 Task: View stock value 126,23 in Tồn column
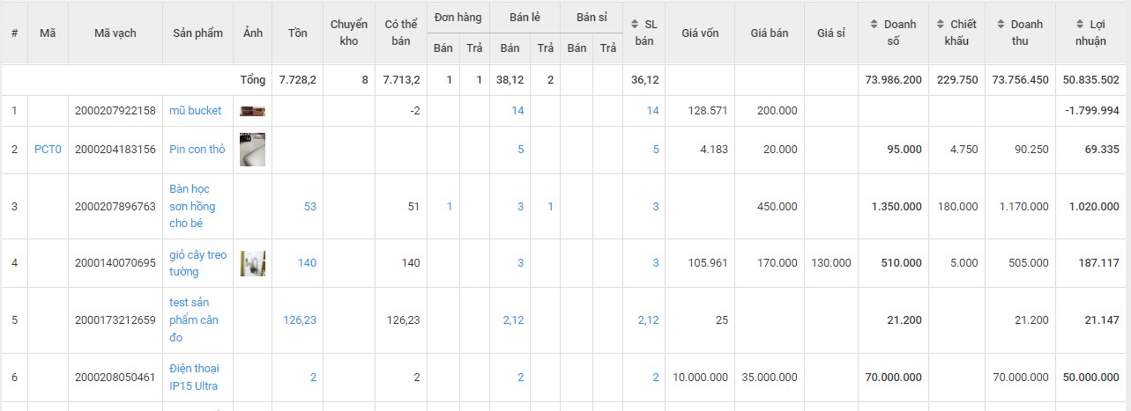coord(300,320)
